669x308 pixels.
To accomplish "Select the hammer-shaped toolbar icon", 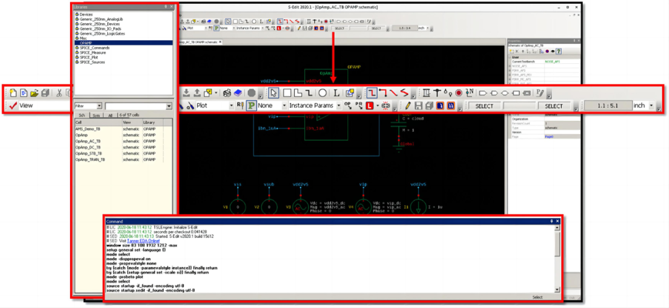I will click(x=437, y=92).
